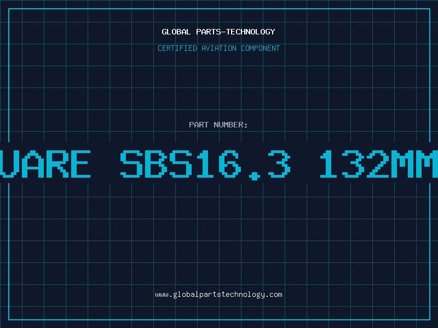Click the SBS16.3 part number text
Viewport: 438px width, 328px height.
click(x=206, y=165)
